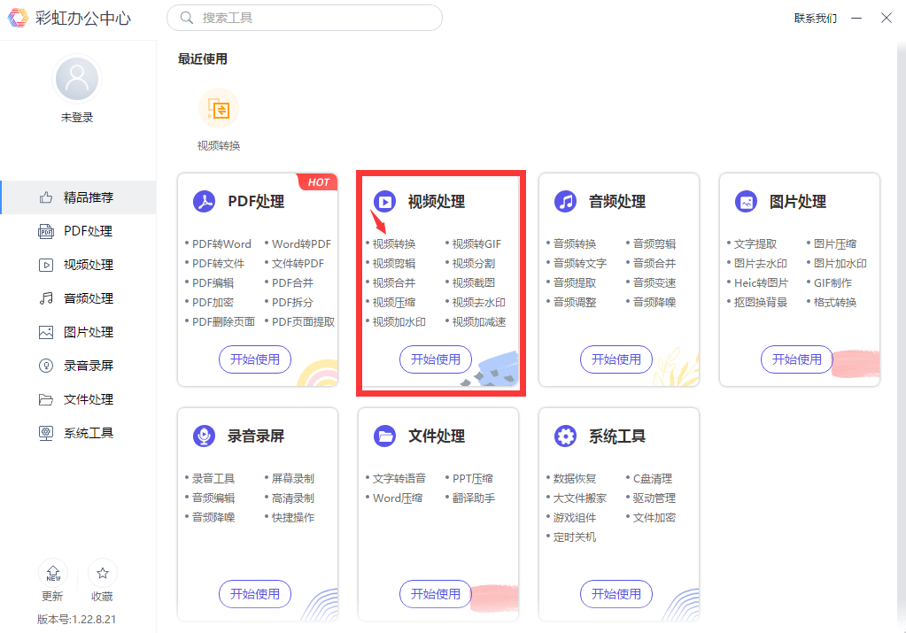Viewport: 906px width, 633px height.
Task: Open the 音频处理 music note icon
Action: click(565, 201)
